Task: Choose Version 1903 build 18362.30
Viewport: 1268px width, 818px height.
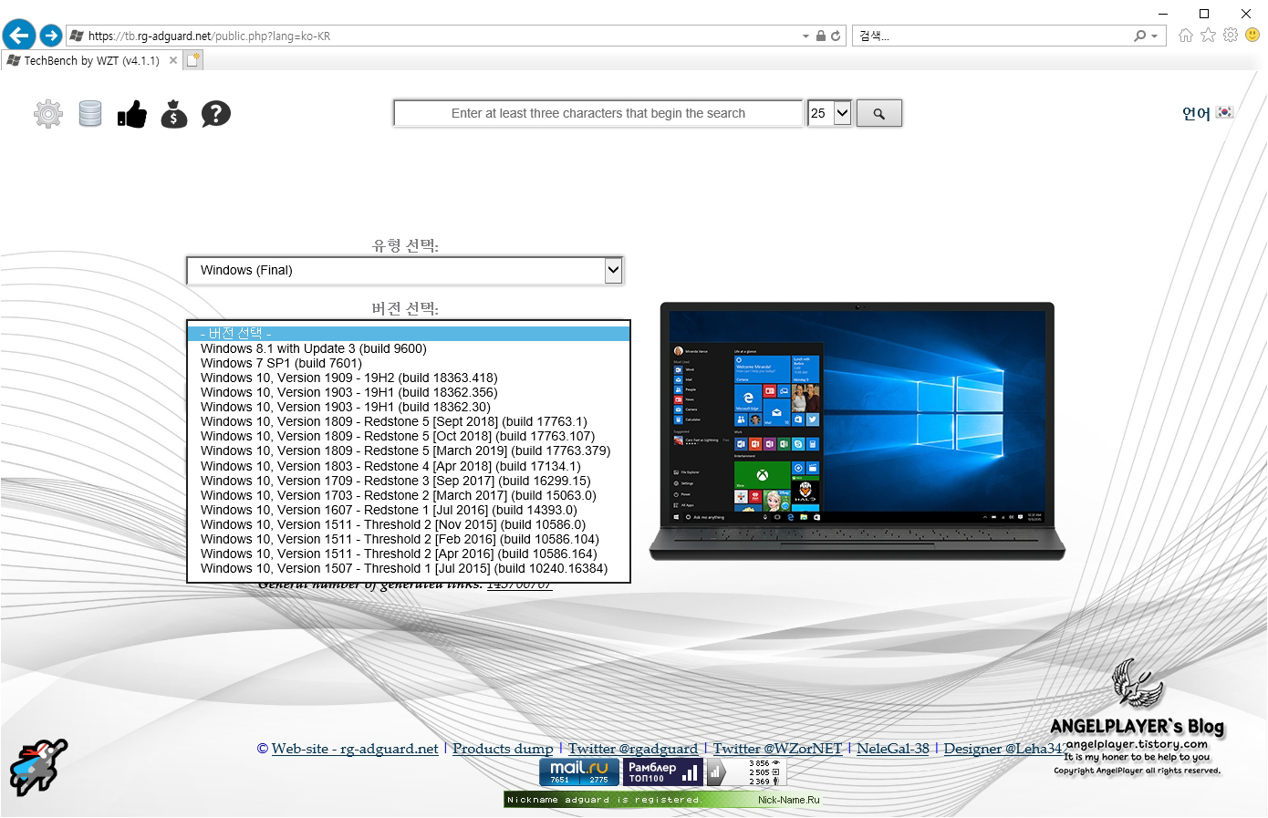Action: tap(409, 407)
